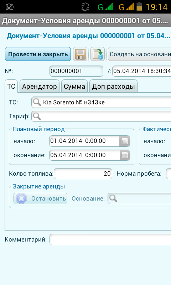The height and width of the screenshot is (285, 171).
Task: Click the Остановить button text
Action: pyautogui.click(x=48, y=198)
